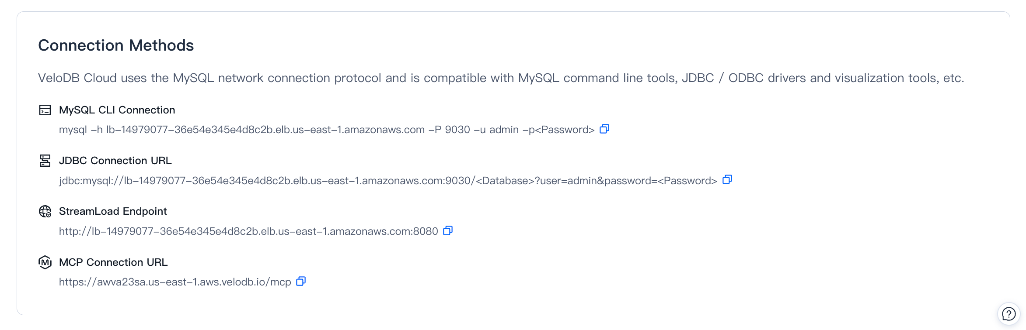
Task: Click the velodb.io/mcp URL text
Action: point(175,282)
